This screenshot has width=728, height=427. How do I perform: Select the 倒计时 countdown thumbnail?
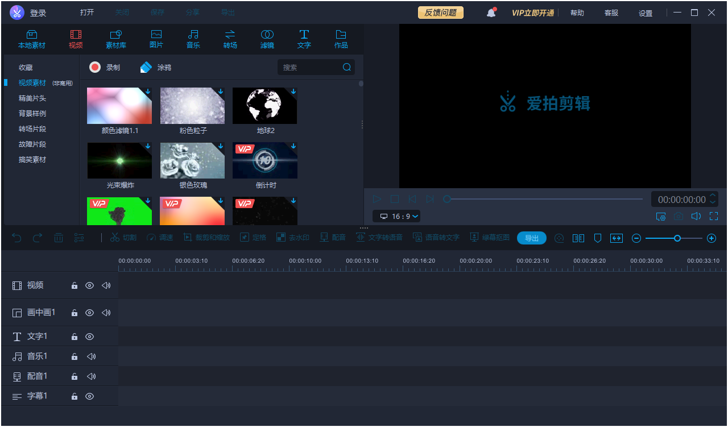pyautogui.click(x=264, y=160)
